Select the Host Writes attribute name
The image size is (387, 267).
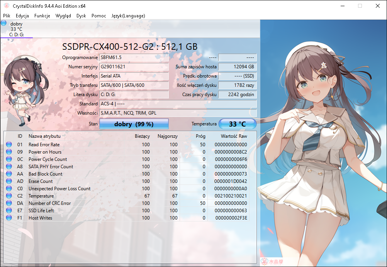point(40,218)
